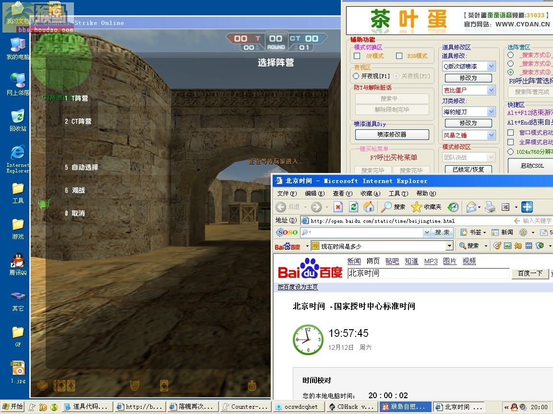
Task: Click the Baidu toolbar film strip icon
Action: point(529,246)
